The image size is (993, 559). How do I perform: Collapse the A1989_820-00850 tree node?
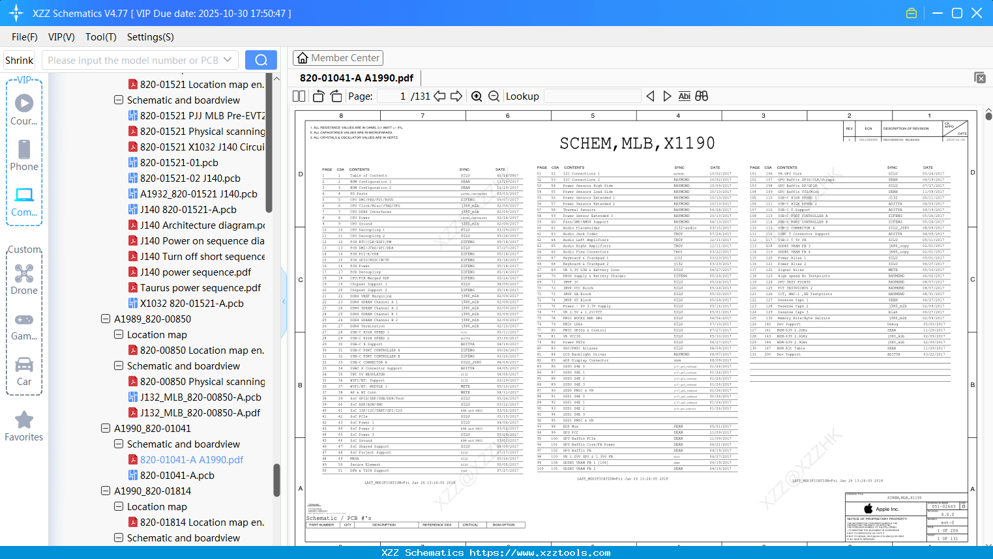point(106,319)
